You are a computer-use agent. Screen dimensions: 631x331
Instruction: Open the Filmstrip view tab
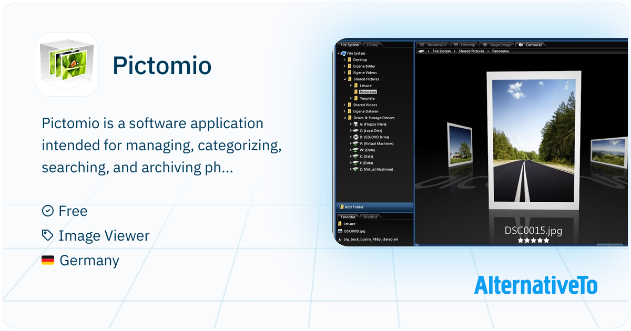coord(464,45)
